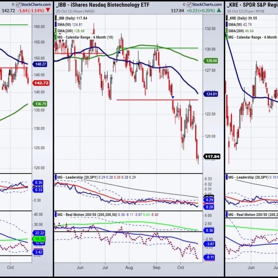This screenshot has height=278, width=278.
Task: Click the Oct label on IBB time axis
Action: pos(181,268)
